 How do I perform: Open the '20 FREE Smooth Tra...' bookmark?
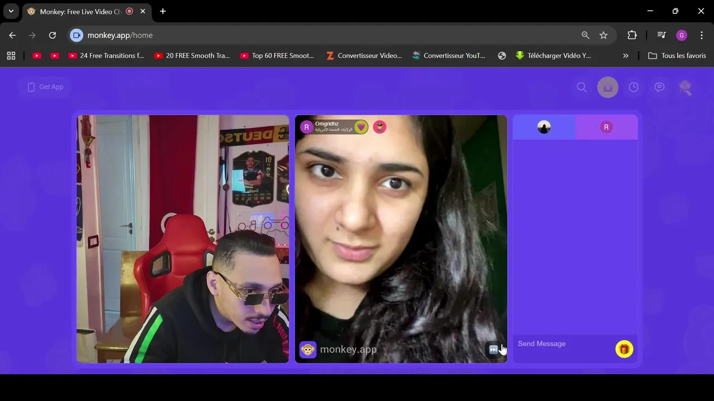(192, 56)
